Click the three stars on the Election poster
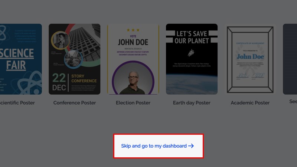The height and width of the screenshot is (167, 297). click(x=133, y=30)
